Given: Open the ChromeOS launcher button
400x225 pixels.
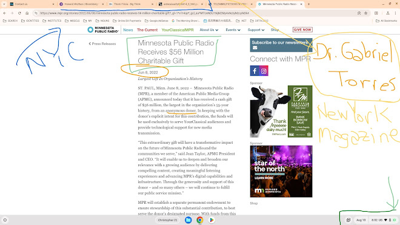Looking at the screenshot, I should click(x=5, y=220).
